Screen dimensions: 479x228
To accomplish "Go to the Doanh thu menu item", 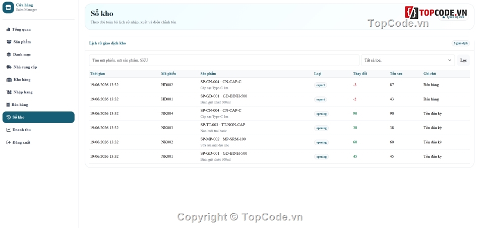I will [38, 130].
